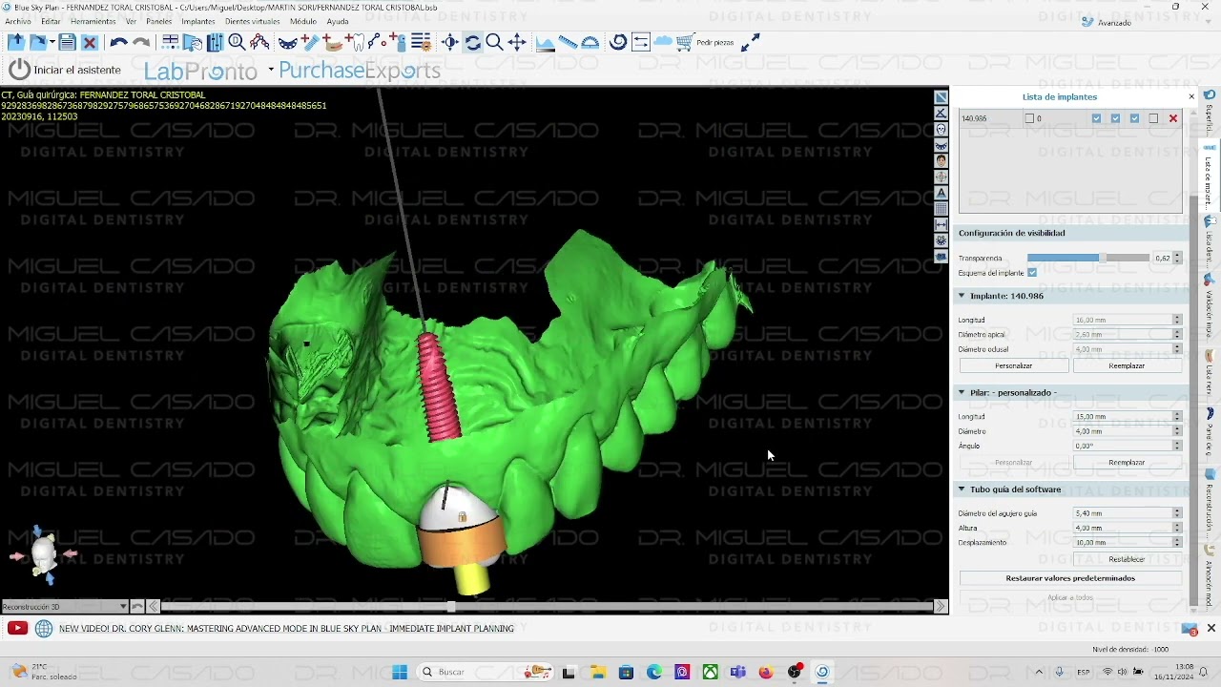Toggle fullscreen with diagonal arrows icon
This screenshot has width=1221, height=687.
pos(751,42)
